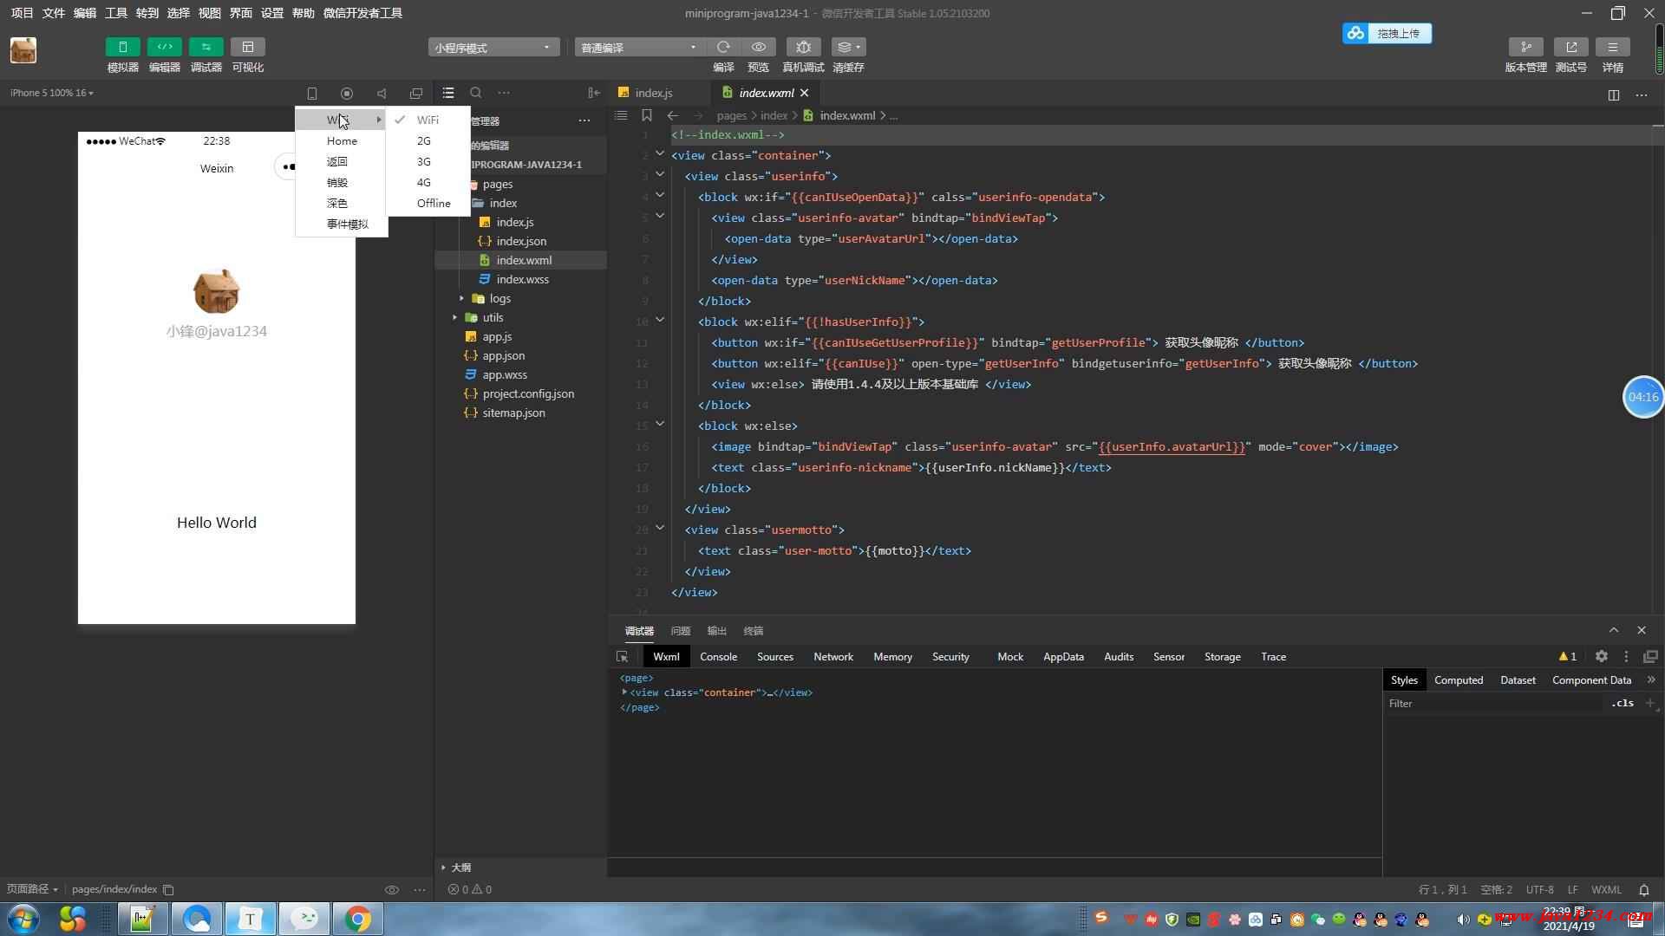Open the 普通编译 compile mode dropdown

click(638, 48)
